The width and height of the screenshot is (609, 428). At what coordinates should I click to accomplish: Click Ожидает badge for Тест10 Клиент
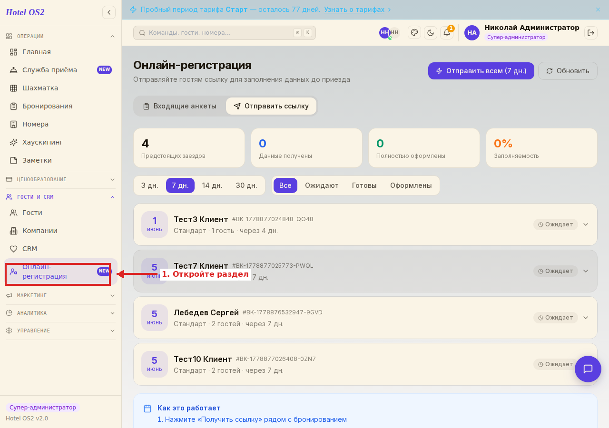(555, 364)
